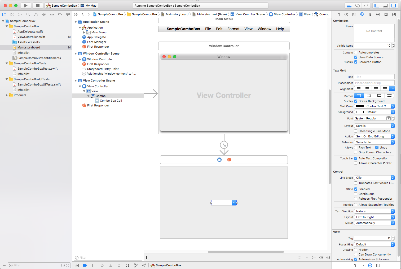
Task: Open the Bindings inspector
Action: tap(386, 15)
